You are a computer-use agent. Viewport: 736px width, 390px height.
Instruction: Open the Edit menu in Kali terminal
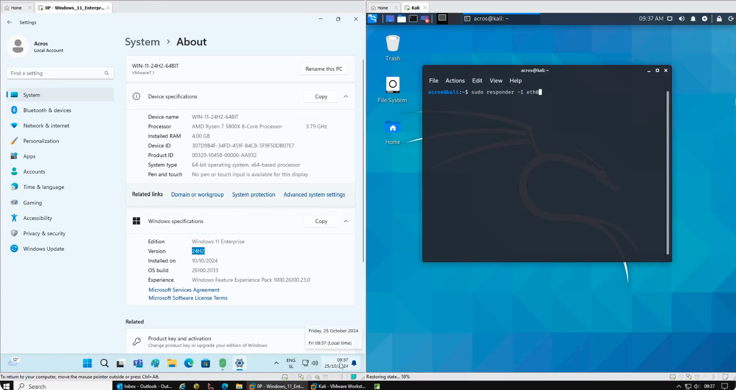[x=477, y=81]
